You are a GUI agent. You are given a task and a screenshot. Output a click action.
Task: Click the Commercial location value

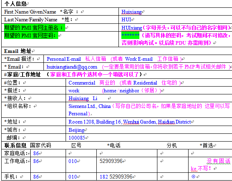(x=82, y=83)
